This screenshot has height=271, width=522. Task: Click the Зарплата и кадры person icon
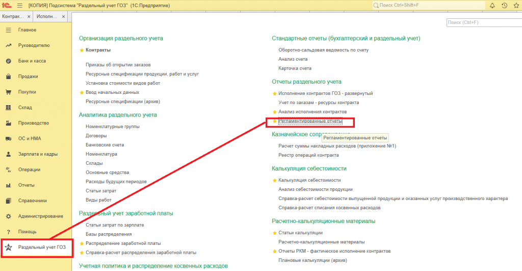tap(8, 154)
